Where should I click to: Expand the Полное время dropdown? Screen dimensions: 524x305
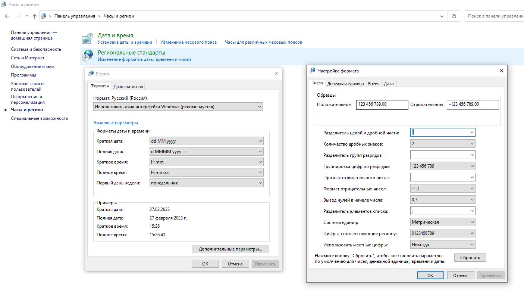click(x=206, y=172)
